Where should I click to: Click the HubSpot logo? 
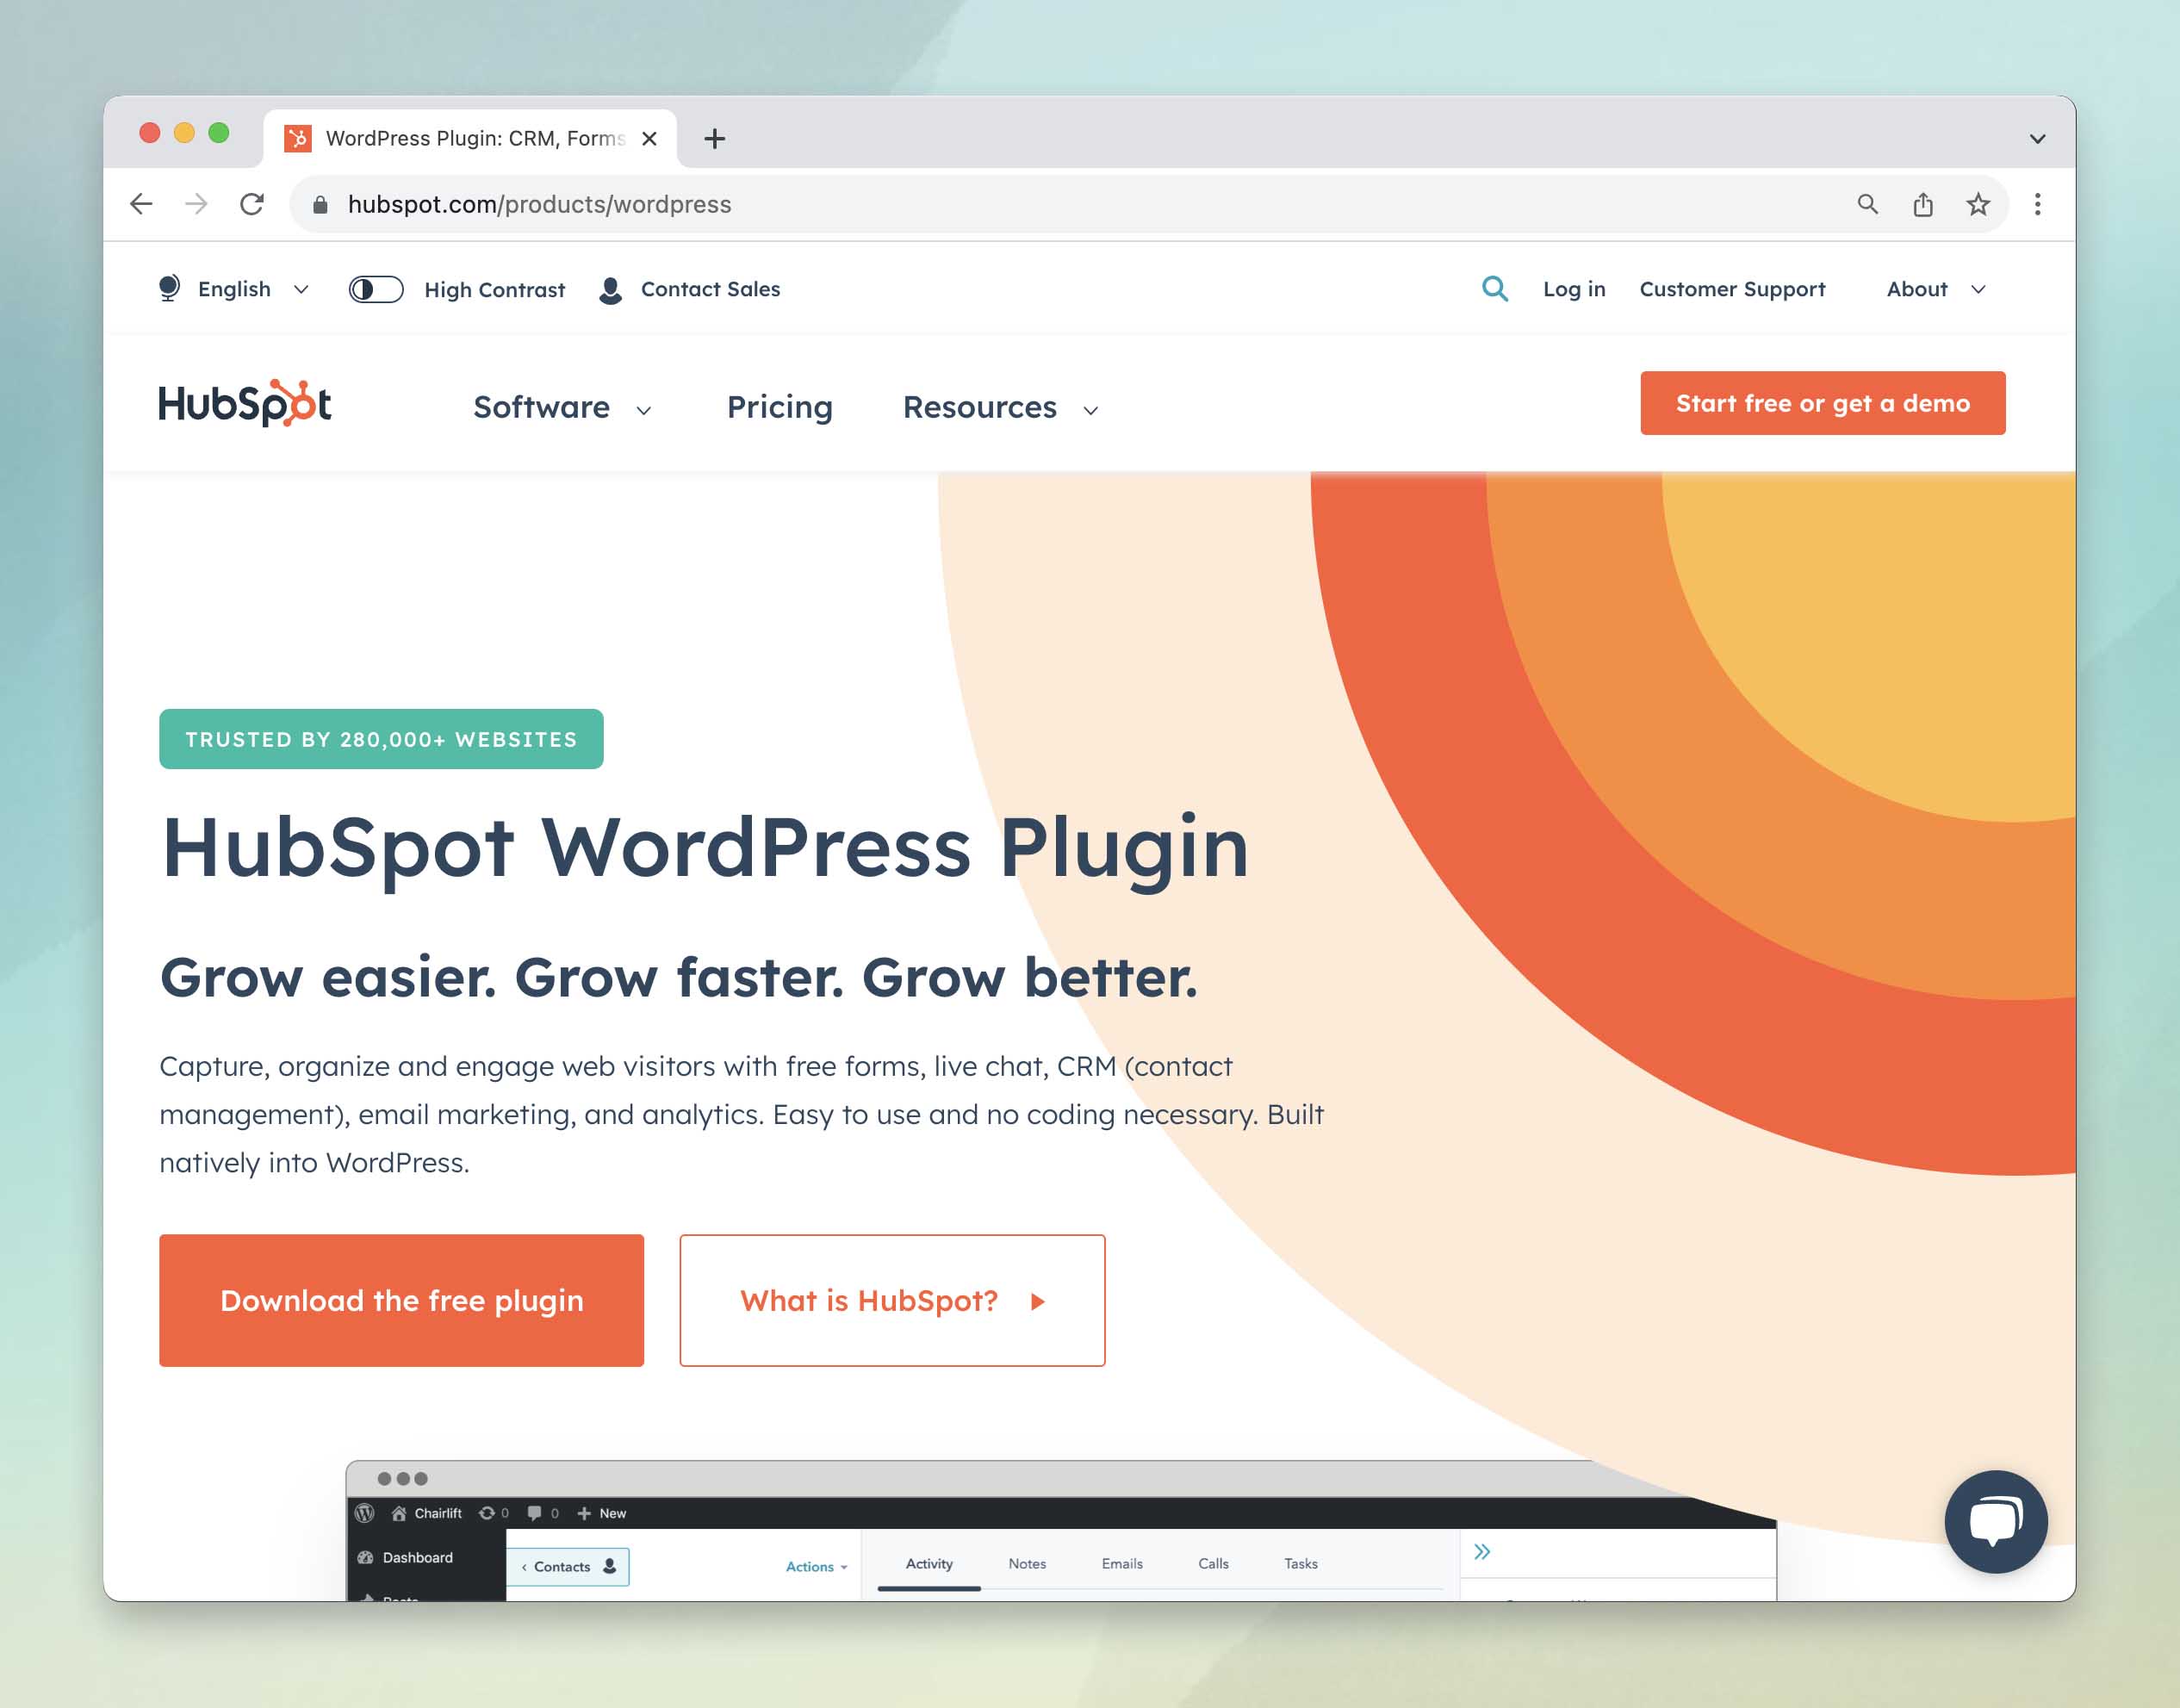click(245, 403)
